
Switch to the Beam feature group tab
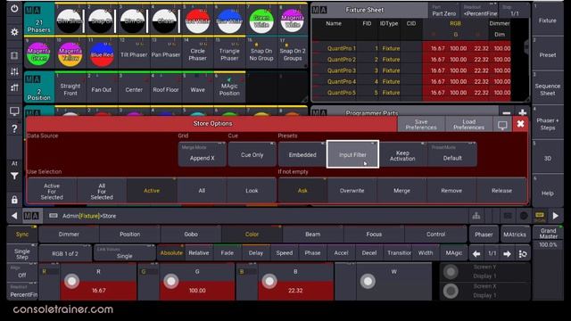[313, 234]
